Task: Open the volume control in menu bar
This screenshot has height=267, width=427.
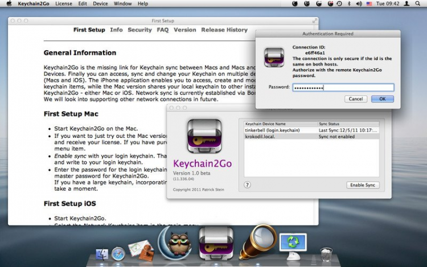Action: point(359,3)
